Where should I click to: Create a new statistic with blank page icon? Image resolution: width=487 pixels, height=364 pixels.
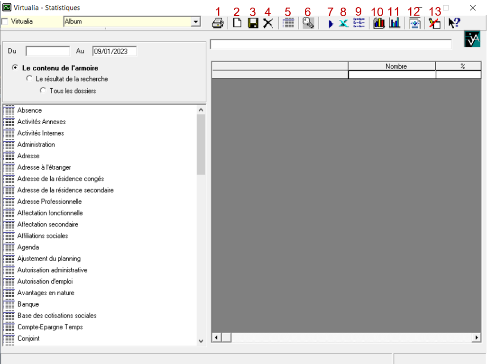click(x=237, y=23)
